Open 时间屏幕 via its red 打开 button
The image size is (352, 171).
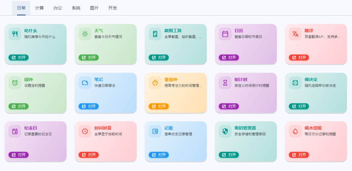pos(89,155)
